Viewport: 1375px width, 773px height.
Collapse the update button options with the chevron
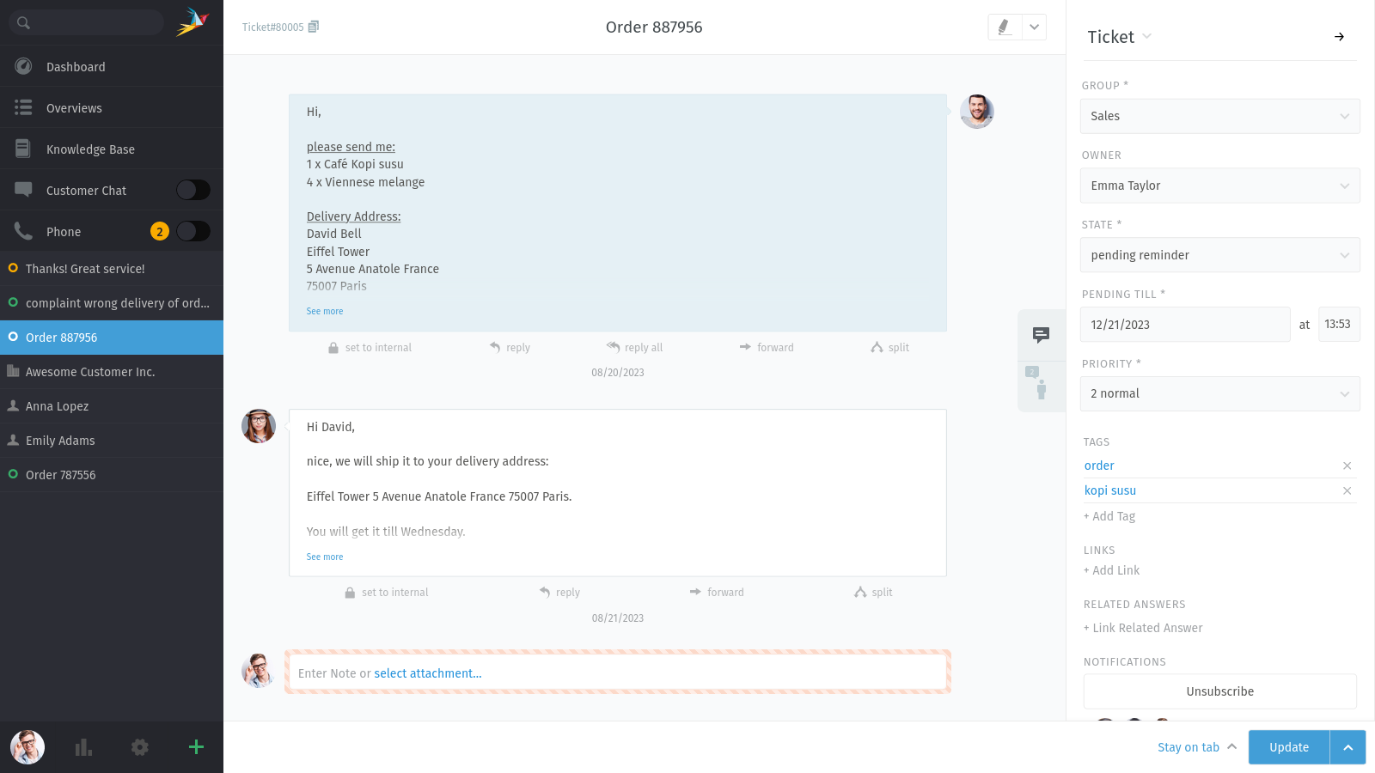(1347, 747)
